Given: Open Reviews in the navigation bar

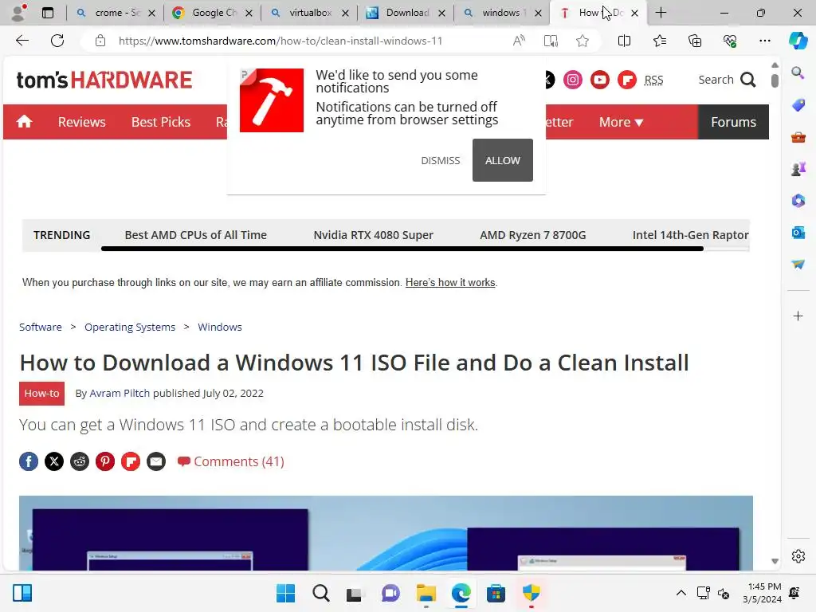Looking at the screenshot, I should [82, 122].
